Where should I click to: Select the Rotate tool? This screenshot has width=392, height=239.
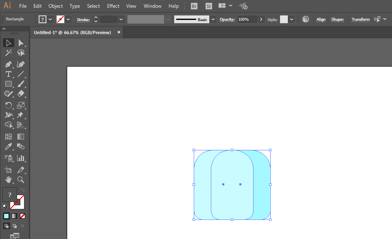pyautogui.click(x=8, y=105)
